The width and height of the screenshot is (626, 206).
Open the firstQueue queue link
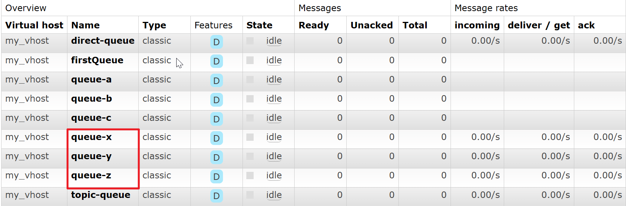click(x=97, y=60)
